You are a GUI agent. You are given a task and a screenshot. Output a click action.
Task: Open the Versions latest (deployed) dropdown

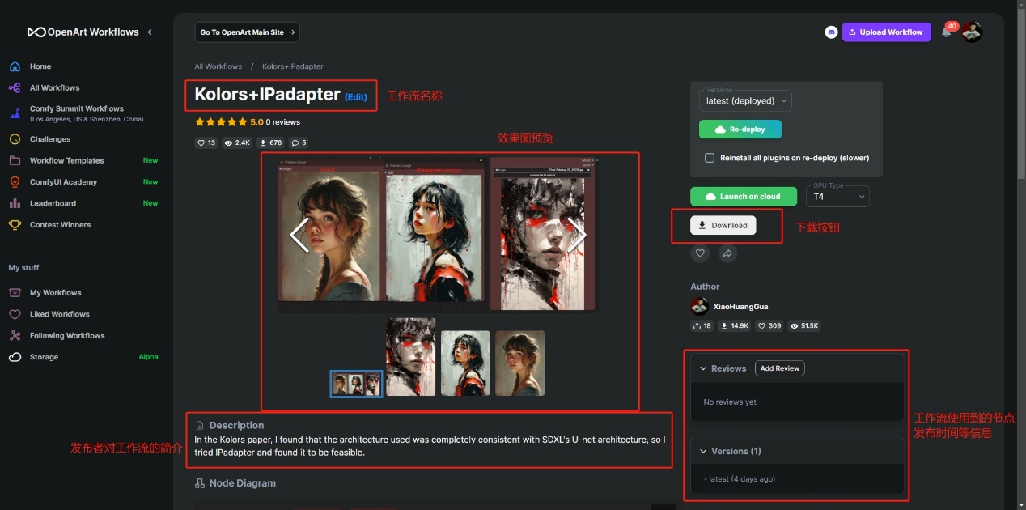pyautogui.click(x=744, y=100)
